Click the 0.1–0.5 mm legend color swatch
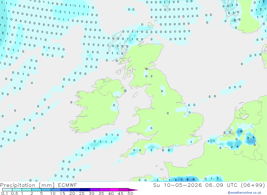Image resolution: width=267 pixels, height=195 pixels. pos(7,190)
